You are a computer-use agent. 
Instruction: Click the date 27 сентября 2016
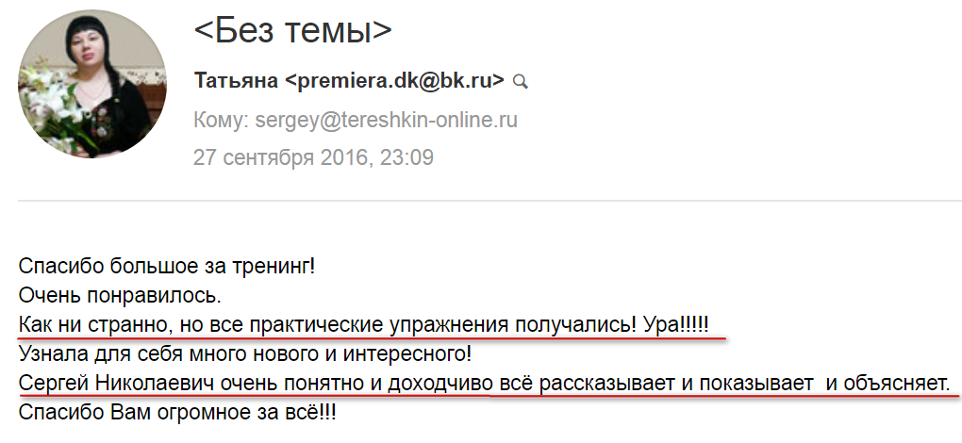[282, 157]
